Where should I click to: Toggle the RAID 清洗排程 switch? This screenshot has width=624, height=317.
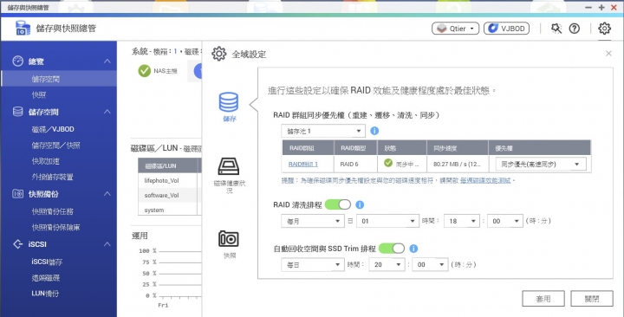click(x=338, y=204)
